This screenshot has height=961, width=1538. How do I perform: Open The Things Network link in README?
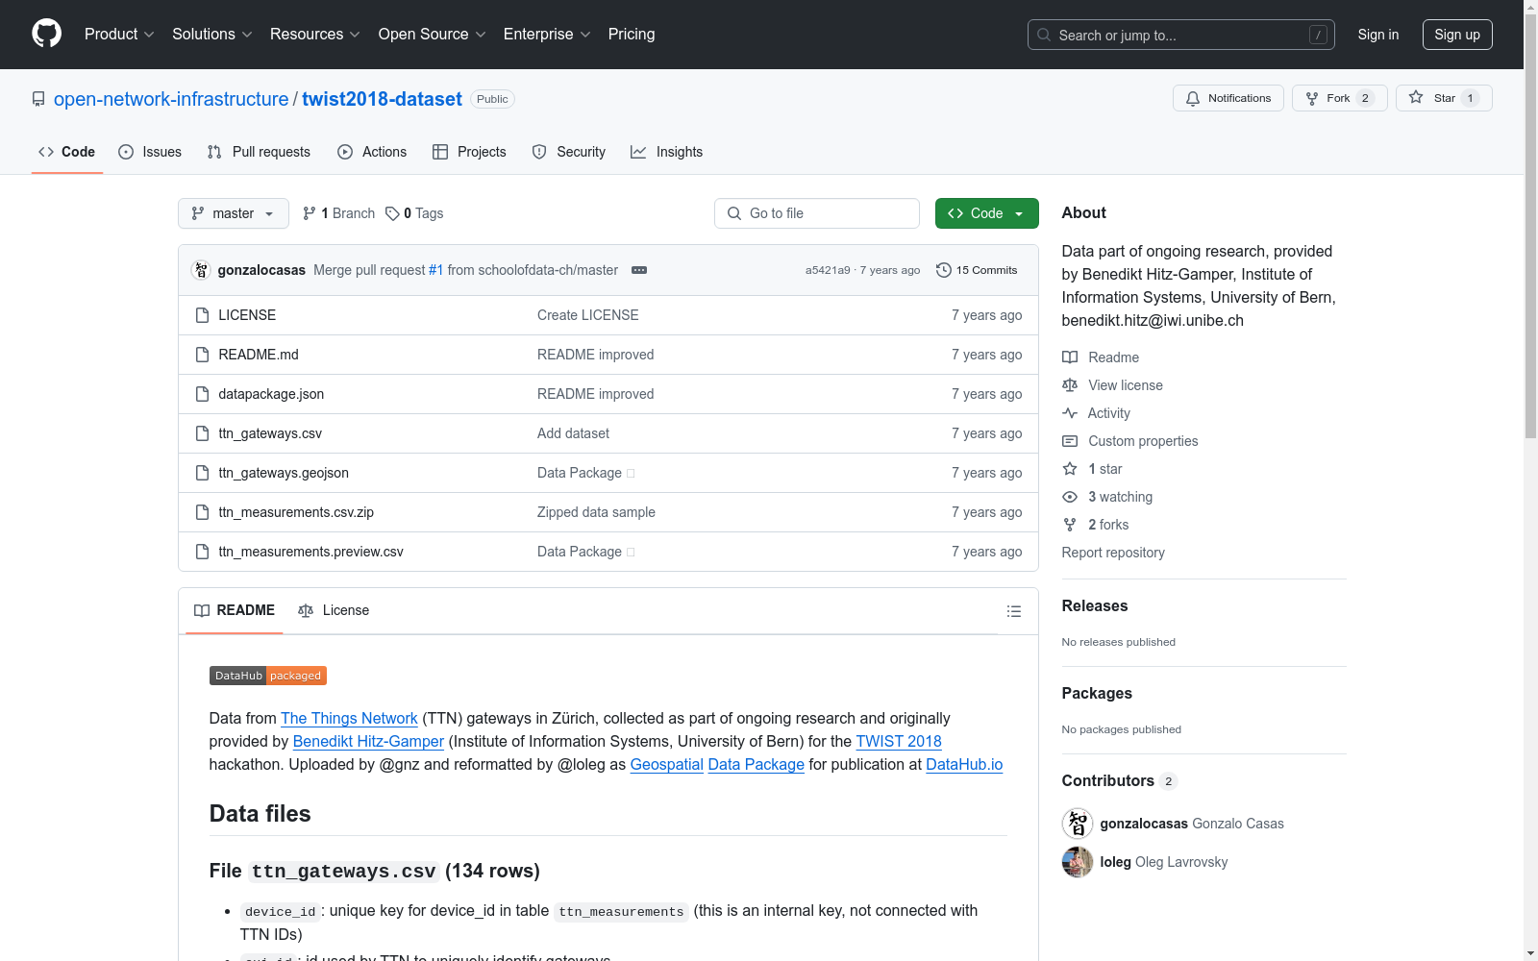coord(349,718)
